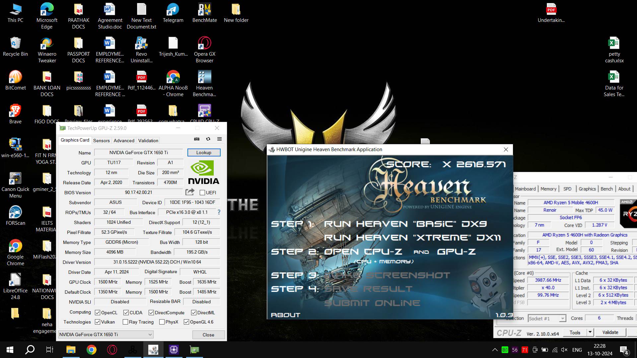Toggle the DirectCompute checkbox
The height and width of the screenshot is (358, 637).
click(x=151, y=313)
